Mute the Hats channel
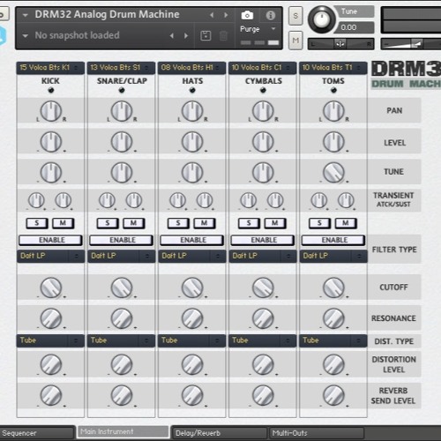Image resolution: width=441 pixels, height=441 pixels. coord(205,223)
